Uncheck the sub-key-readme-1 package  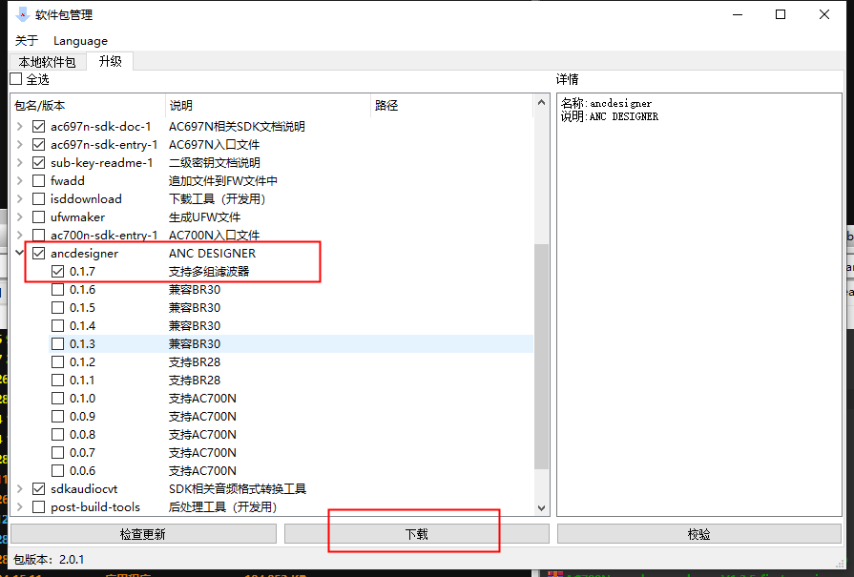[x=39, y=162]
